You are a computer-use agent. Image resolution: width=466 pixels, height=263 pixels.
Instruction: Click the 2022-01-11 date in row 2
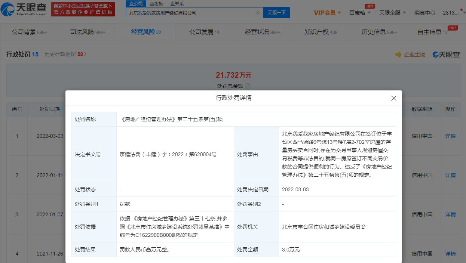[50, 175]
